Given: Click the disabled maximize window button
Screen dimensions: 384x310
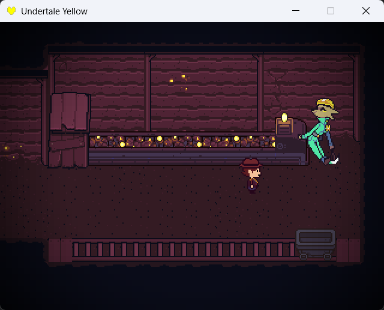Looking at the screenshot, I should click(331, 11).
